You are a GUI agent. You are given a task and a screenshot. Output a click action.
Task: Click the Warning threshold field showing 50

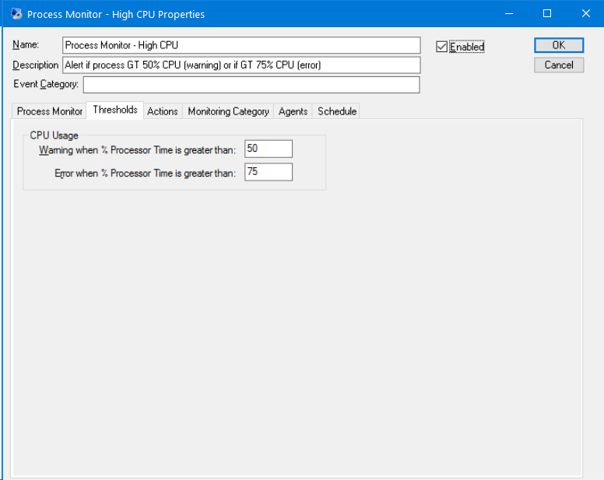(269, 149)
